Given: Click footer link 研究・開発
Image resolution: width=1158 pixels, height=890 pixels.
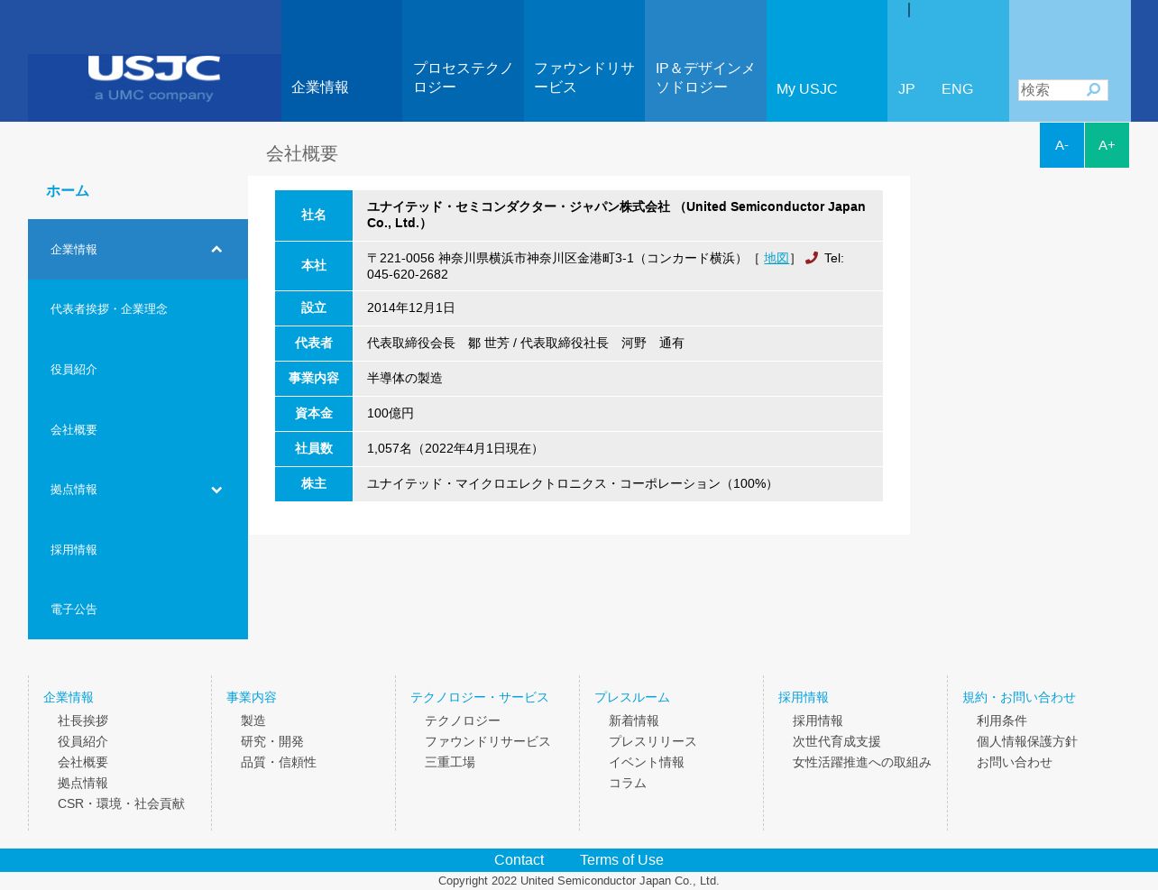Looking at the screenshot, I should point(272,741).
